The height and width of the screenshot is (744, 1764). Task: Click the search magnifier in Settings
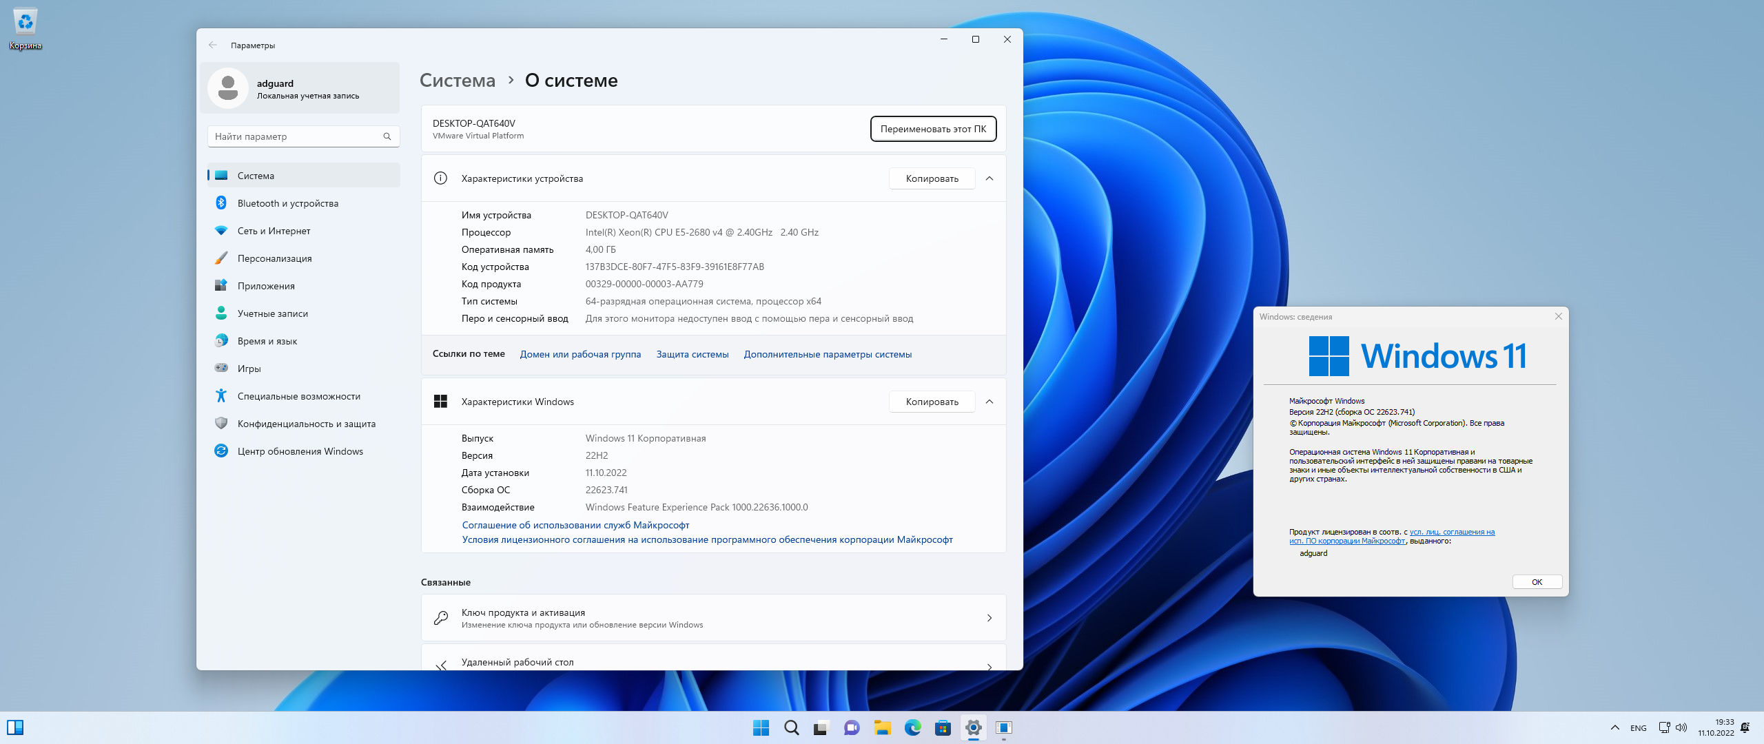tap(387, 136)
